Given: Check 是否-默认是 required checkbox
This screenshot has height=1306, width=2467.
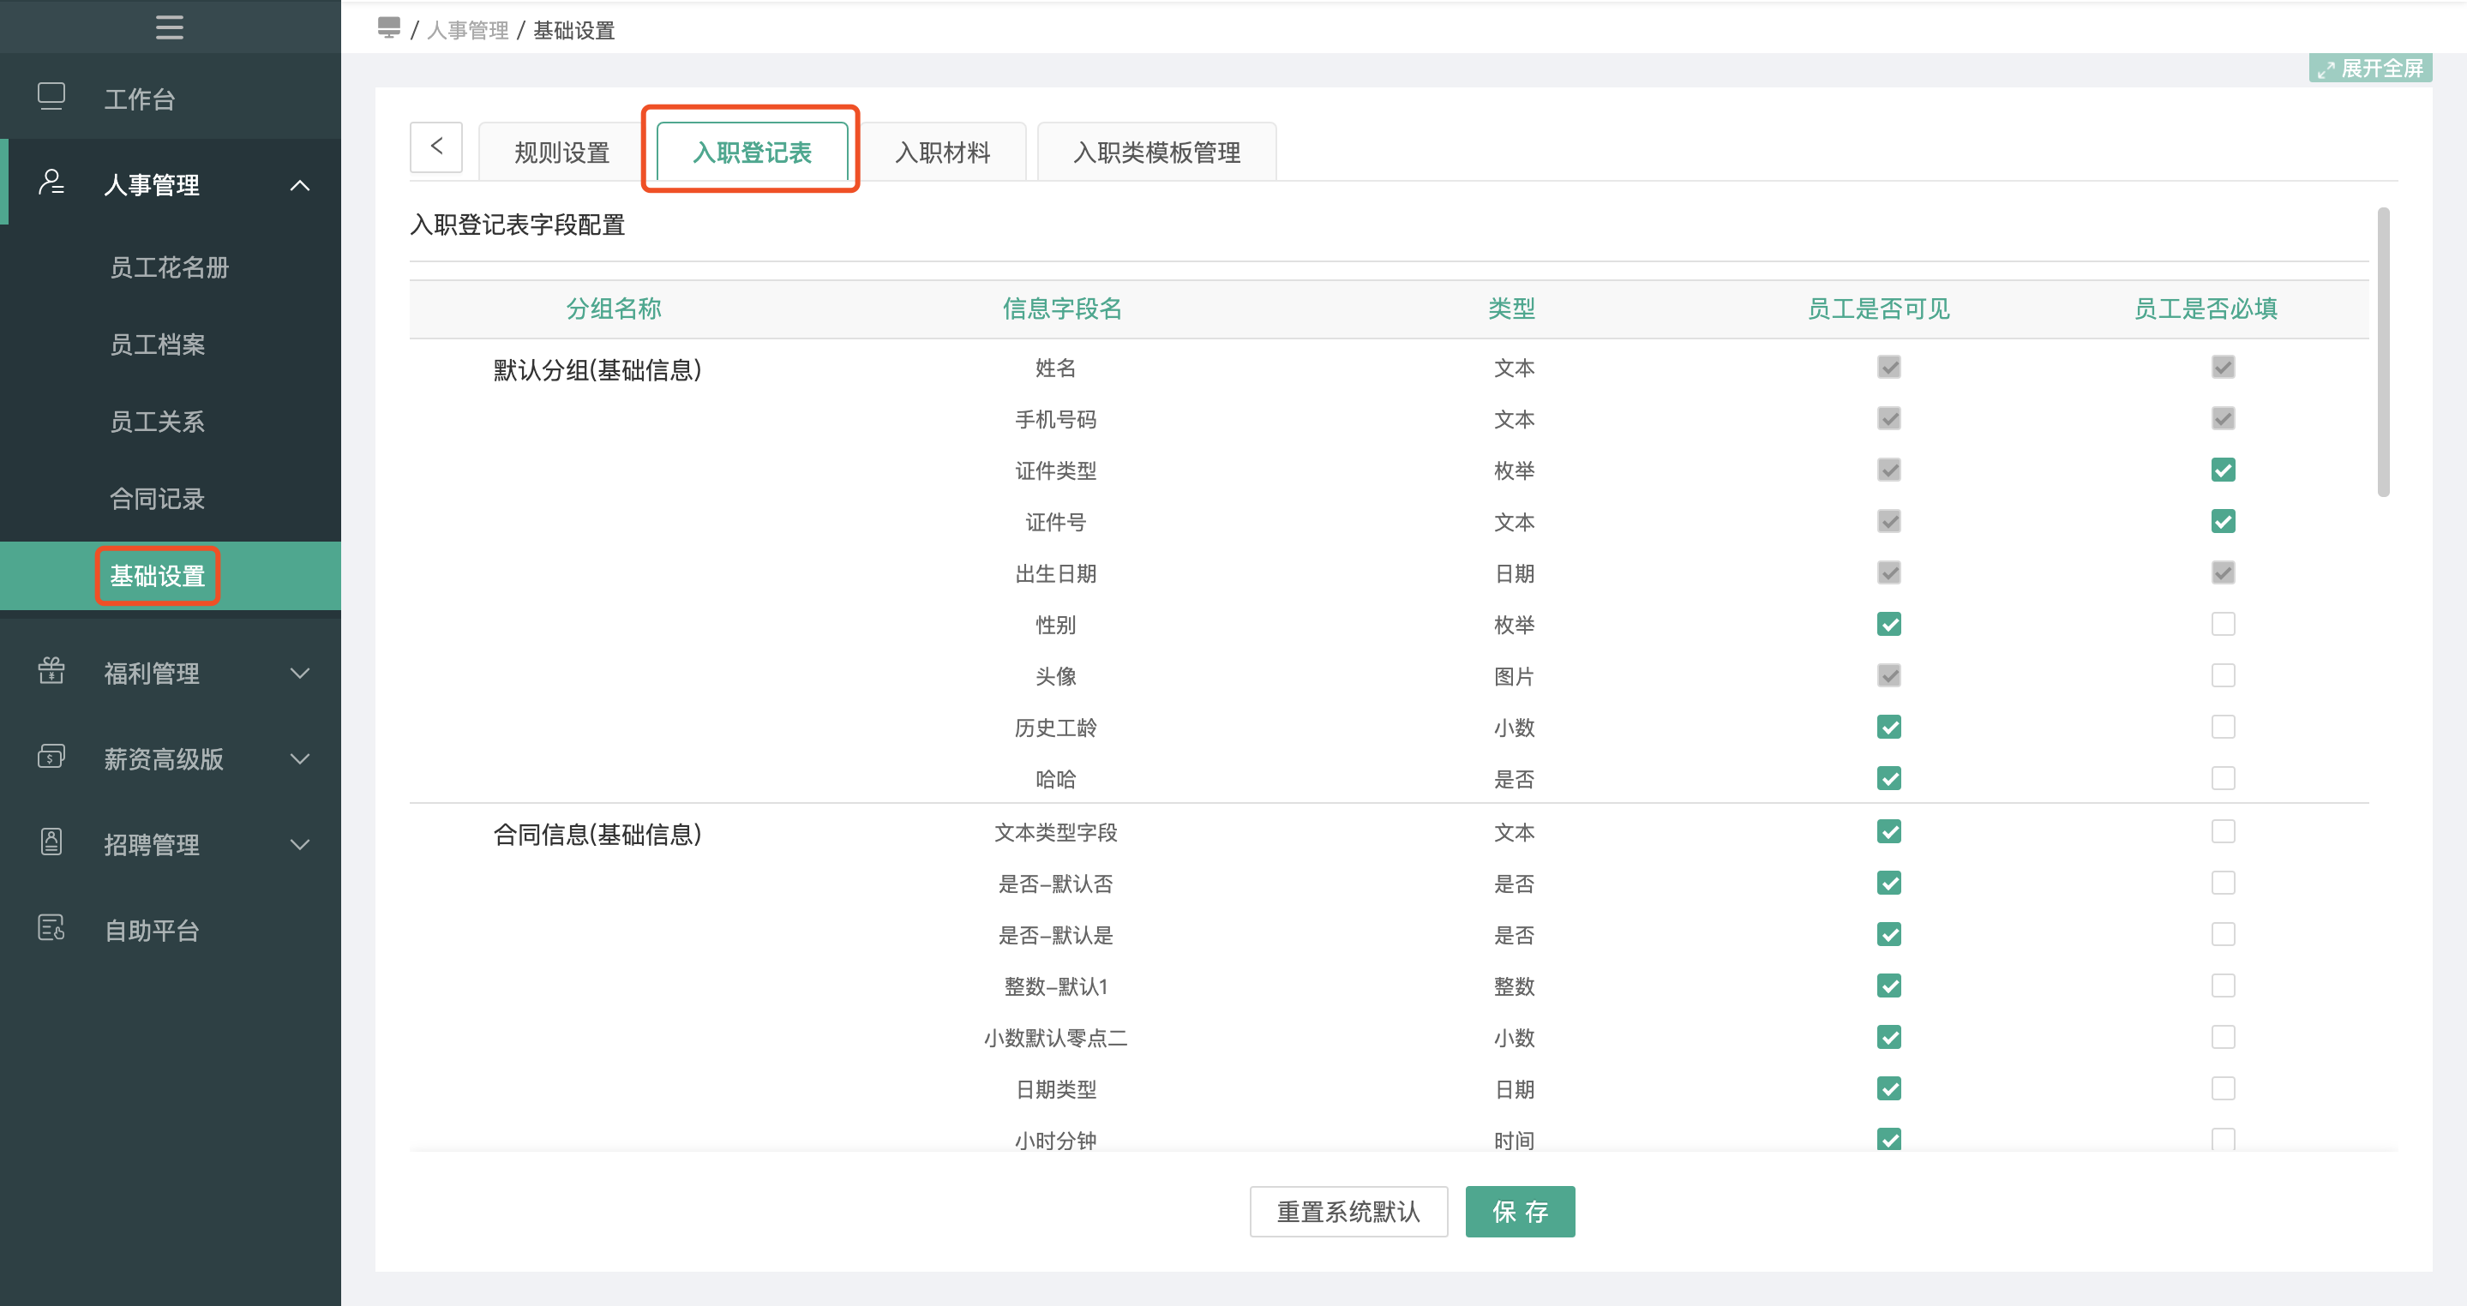Looking at the screenshot, I should [2223, 936].
